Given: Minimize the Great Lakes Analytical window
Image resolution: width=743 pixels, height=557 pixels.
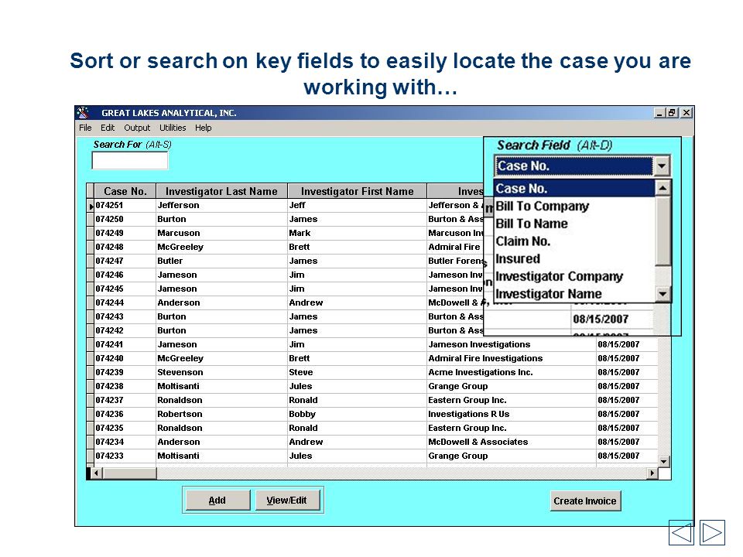Looking at the screenshot, I should coord(659,113).
